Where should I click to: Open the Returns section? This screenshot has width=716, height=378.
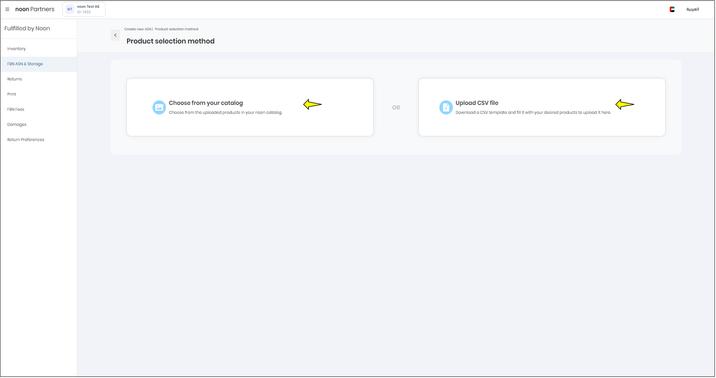click(14, 79)
